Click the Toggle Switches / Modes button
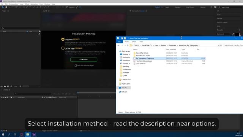 pos(50,131)
